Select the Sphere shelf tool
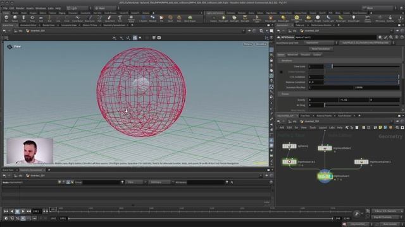 [x=15, y=18]
